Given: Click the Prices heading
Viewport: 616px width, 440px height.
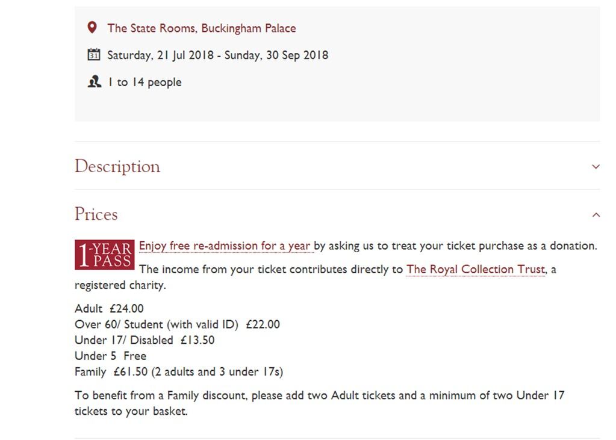Looking at the screenshot, I should click(x=96, y=214).
